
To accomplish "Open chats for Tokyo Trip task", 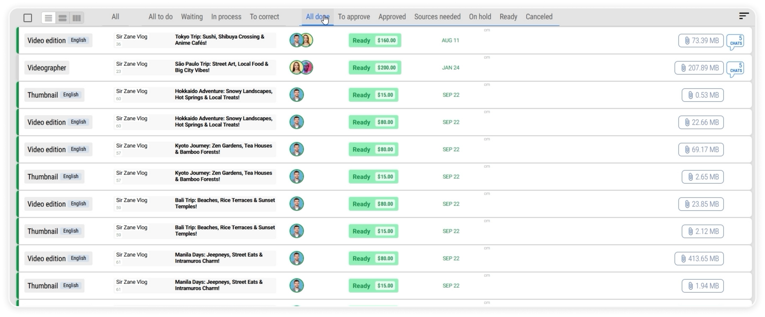I will coord(735,41).
